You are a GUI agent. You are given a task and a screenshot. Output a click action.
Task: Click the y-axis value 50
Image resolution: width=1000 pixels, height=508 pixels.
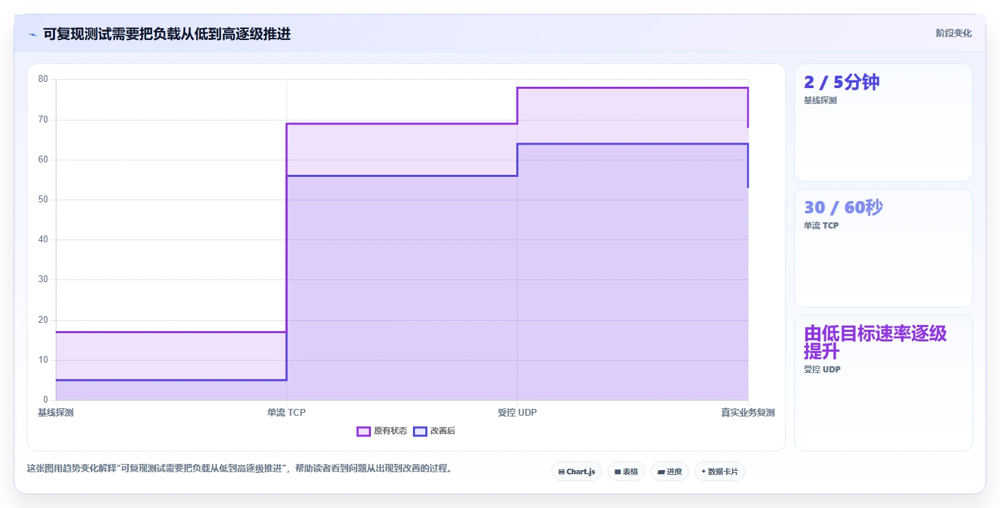click(x=43, y=200)
